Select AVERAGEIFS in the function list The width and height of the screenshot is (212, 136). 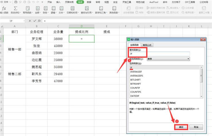point(165,76)
